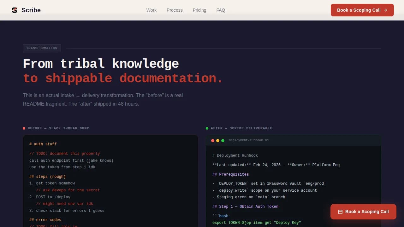Screen dimensions: 404x227
Task: Go to the Work nav item
Action: [151, 10]
